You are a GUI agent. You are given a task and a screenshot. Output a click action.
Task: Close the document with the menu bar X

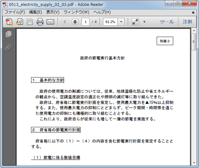tap(193, 12)
